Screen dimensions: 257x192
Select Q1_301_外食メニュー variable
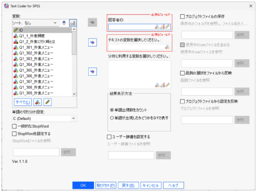pos(43,47)
